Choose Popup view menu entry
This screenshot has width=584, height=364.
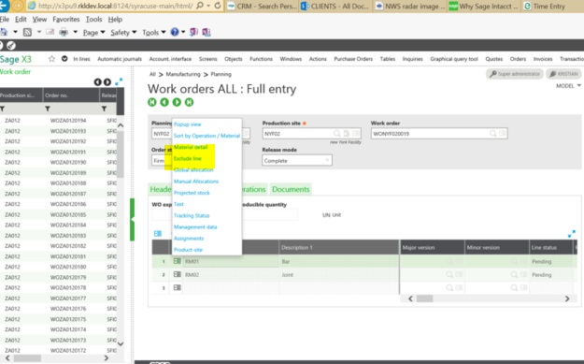pos(187,124)
